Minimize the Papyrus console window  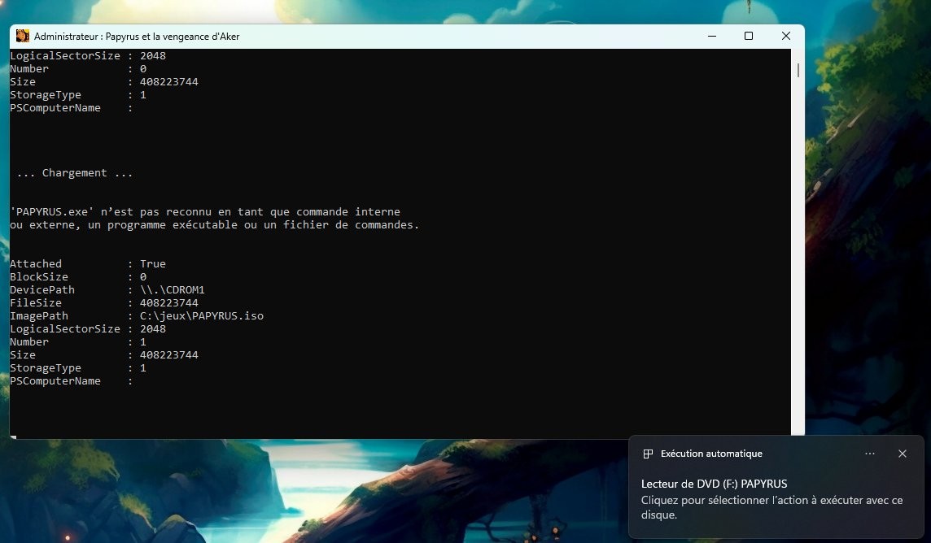tap(712, 36)
